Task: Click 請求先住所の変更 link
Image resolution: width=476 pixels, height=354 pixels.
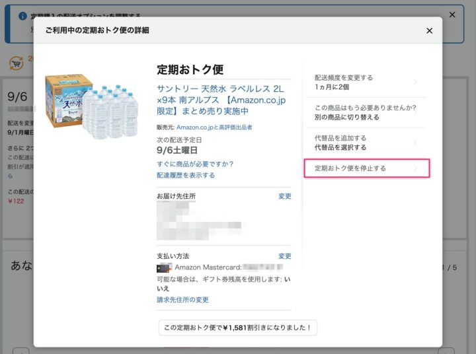Action: [x=182, y=300]
